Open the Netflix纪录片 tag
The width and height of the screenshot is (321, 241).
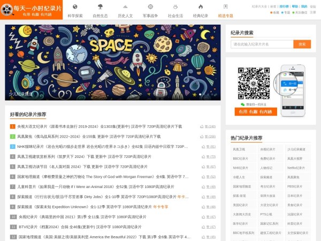297,168
